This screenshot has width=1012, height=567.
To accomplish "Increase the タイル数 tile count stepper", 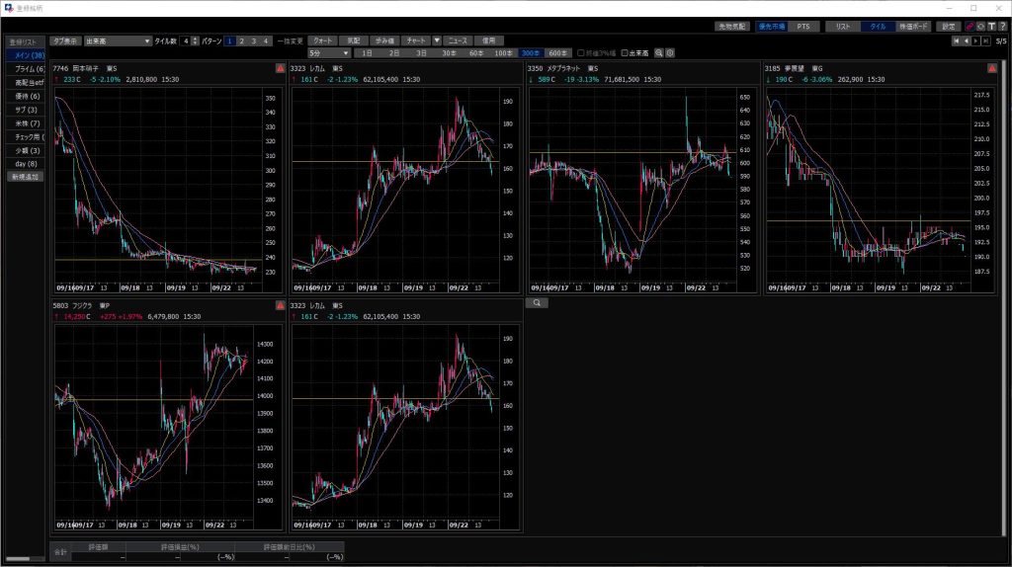I will coord(196,38).
